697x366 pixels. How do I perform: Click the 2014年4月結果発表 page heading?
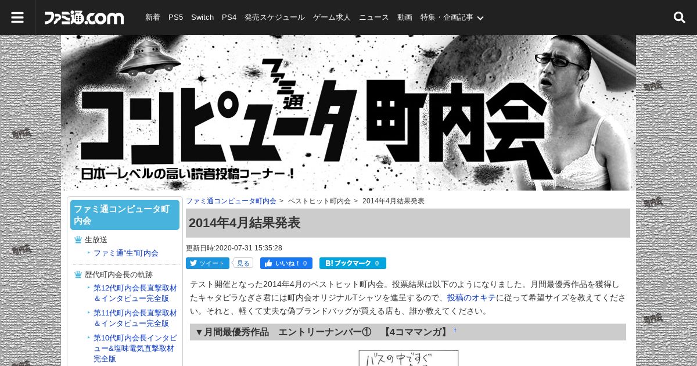tap(408, 223)
